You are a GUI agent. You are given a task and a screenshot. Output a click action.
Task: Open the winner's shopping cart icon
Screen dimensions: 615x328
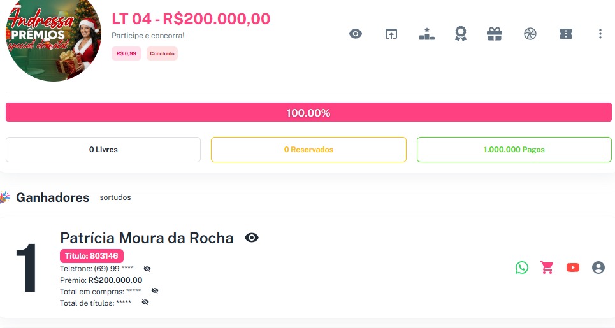pyautogui.click(x=547, y=267)
